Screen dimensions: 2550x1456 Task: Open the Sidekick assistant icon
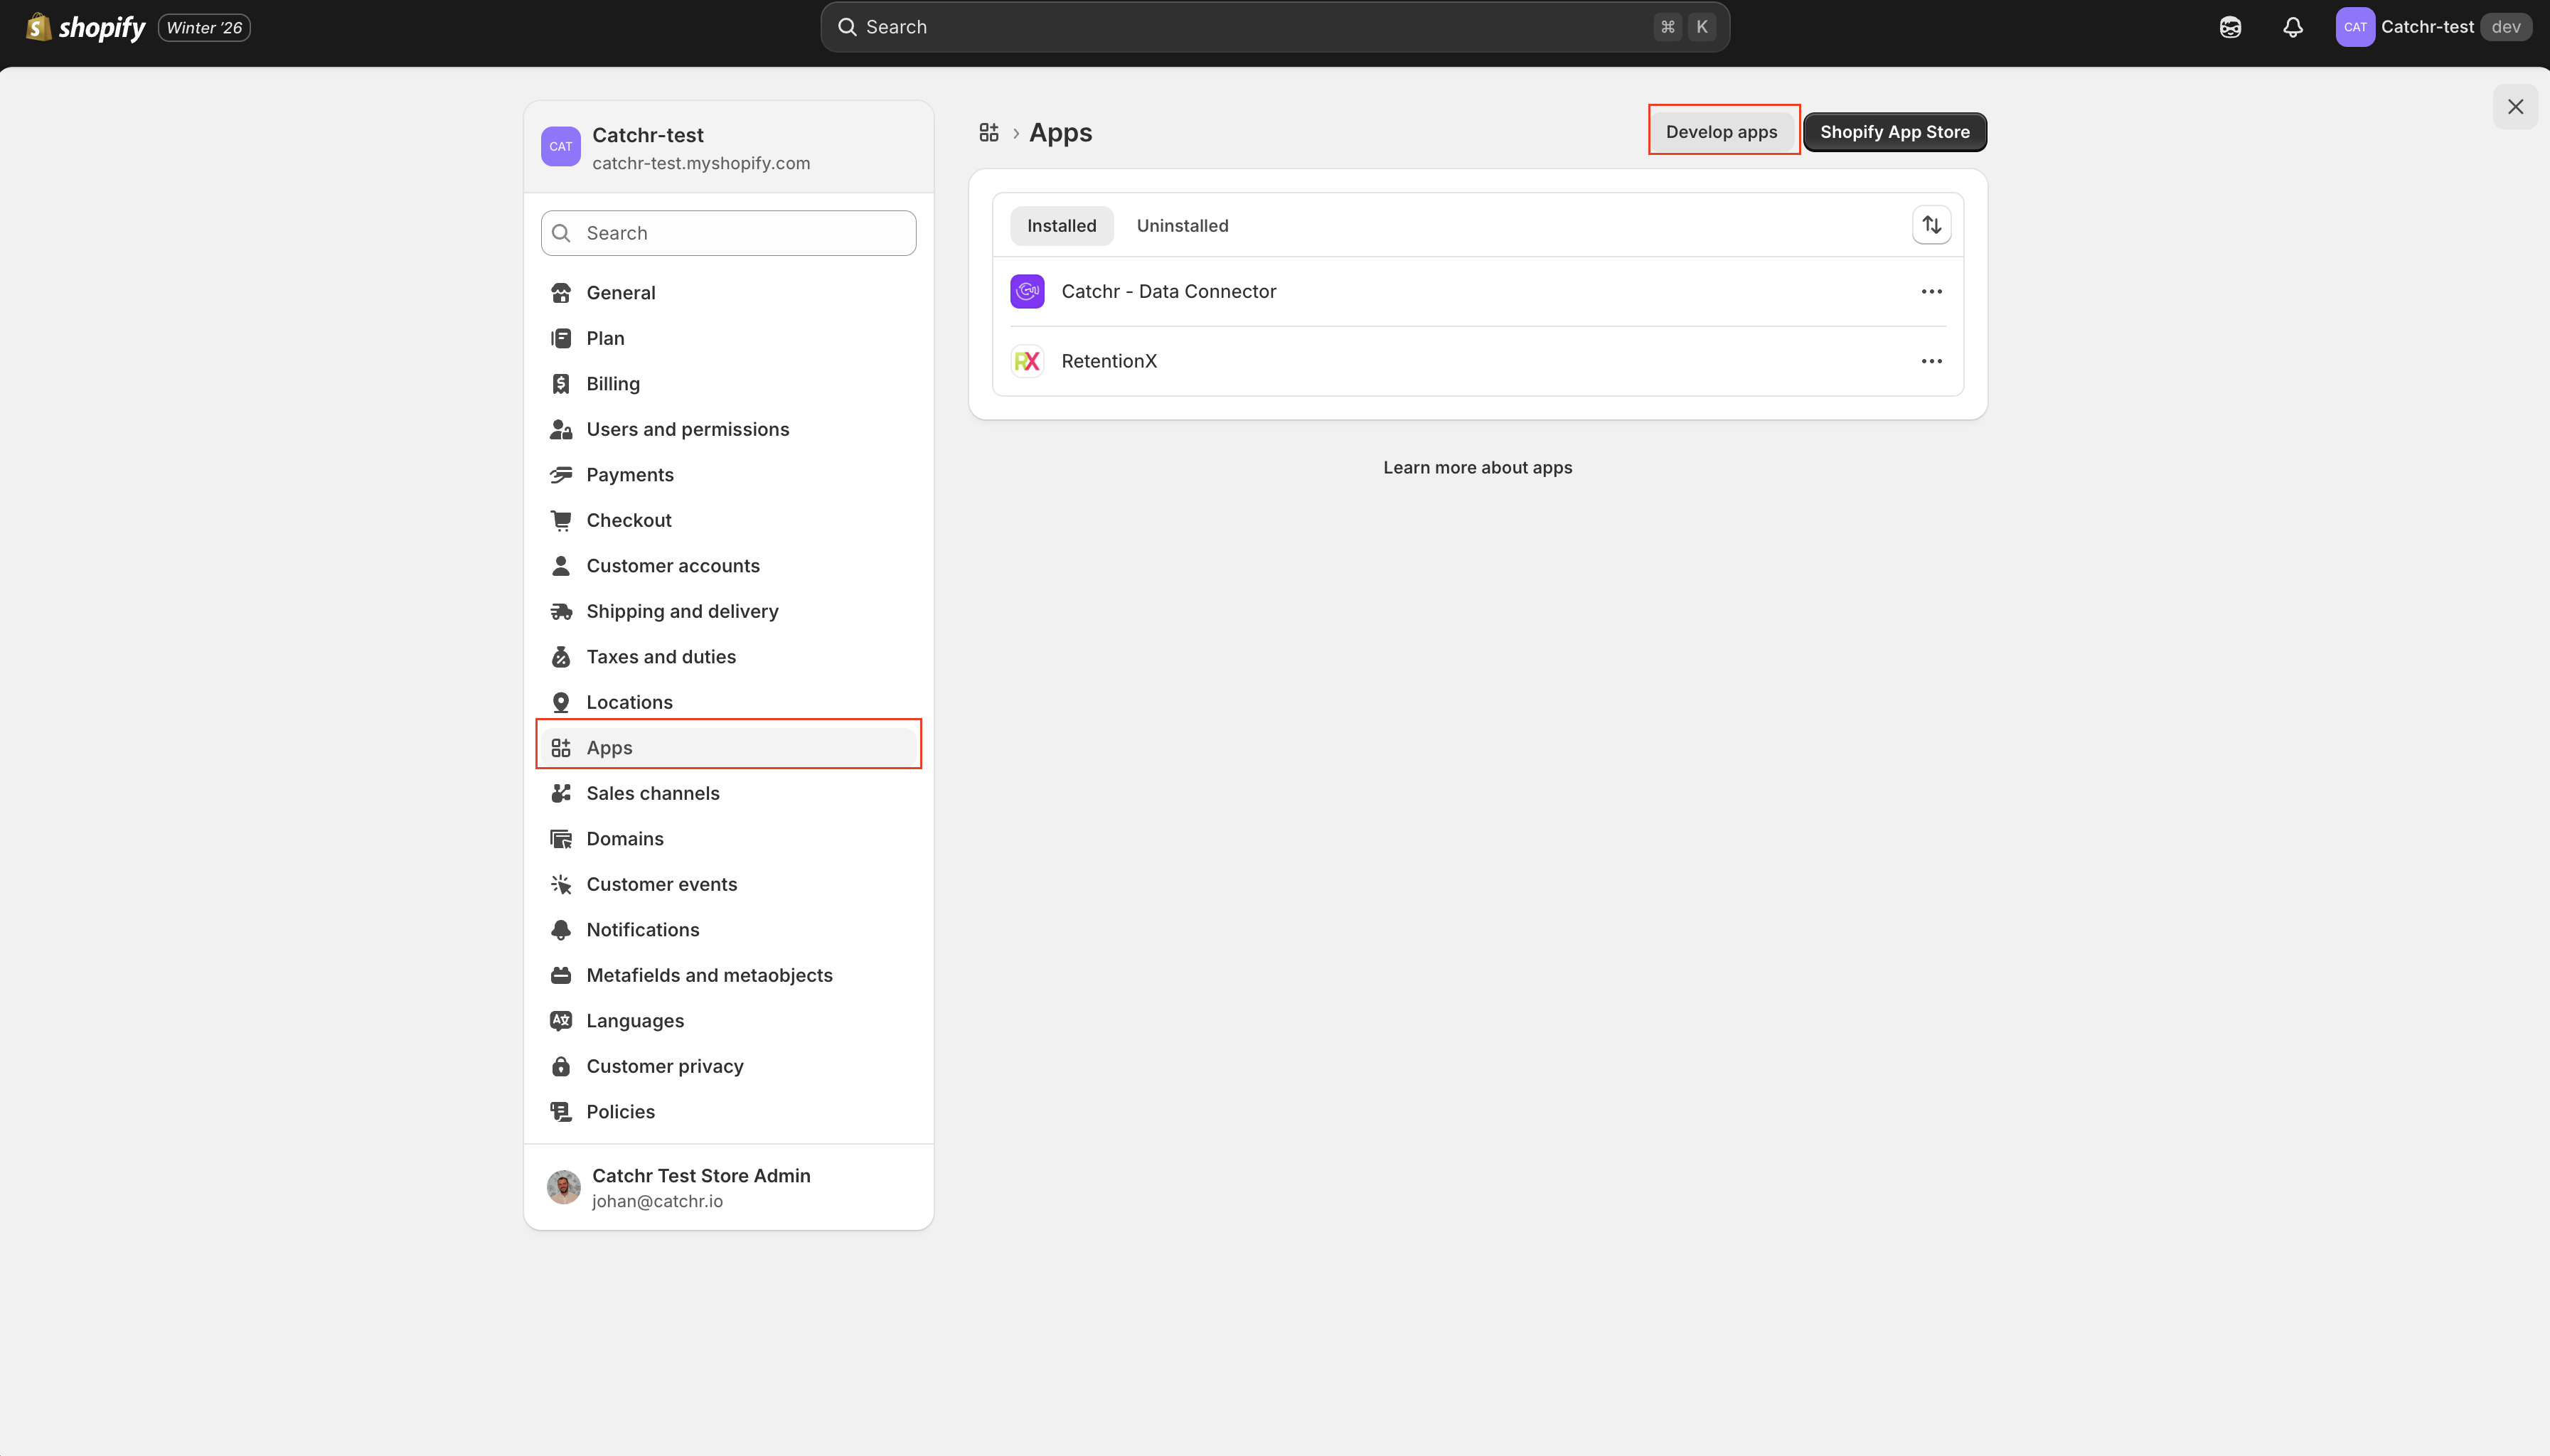tap(2230, 27)
